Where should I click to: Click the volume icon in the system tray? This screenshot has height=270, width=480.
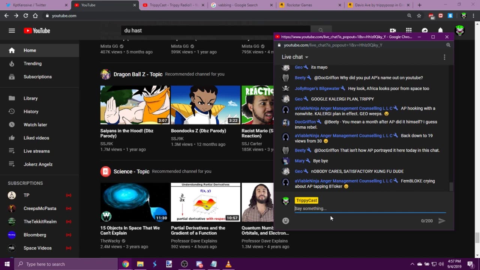[441, 264]
